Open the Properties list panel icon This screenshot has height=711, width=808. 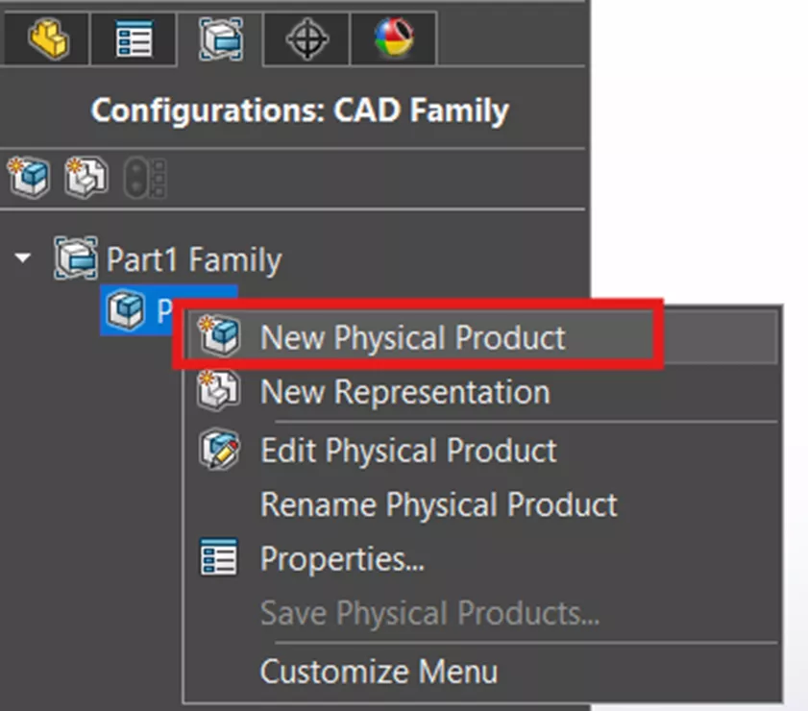(x=133, y=38)
